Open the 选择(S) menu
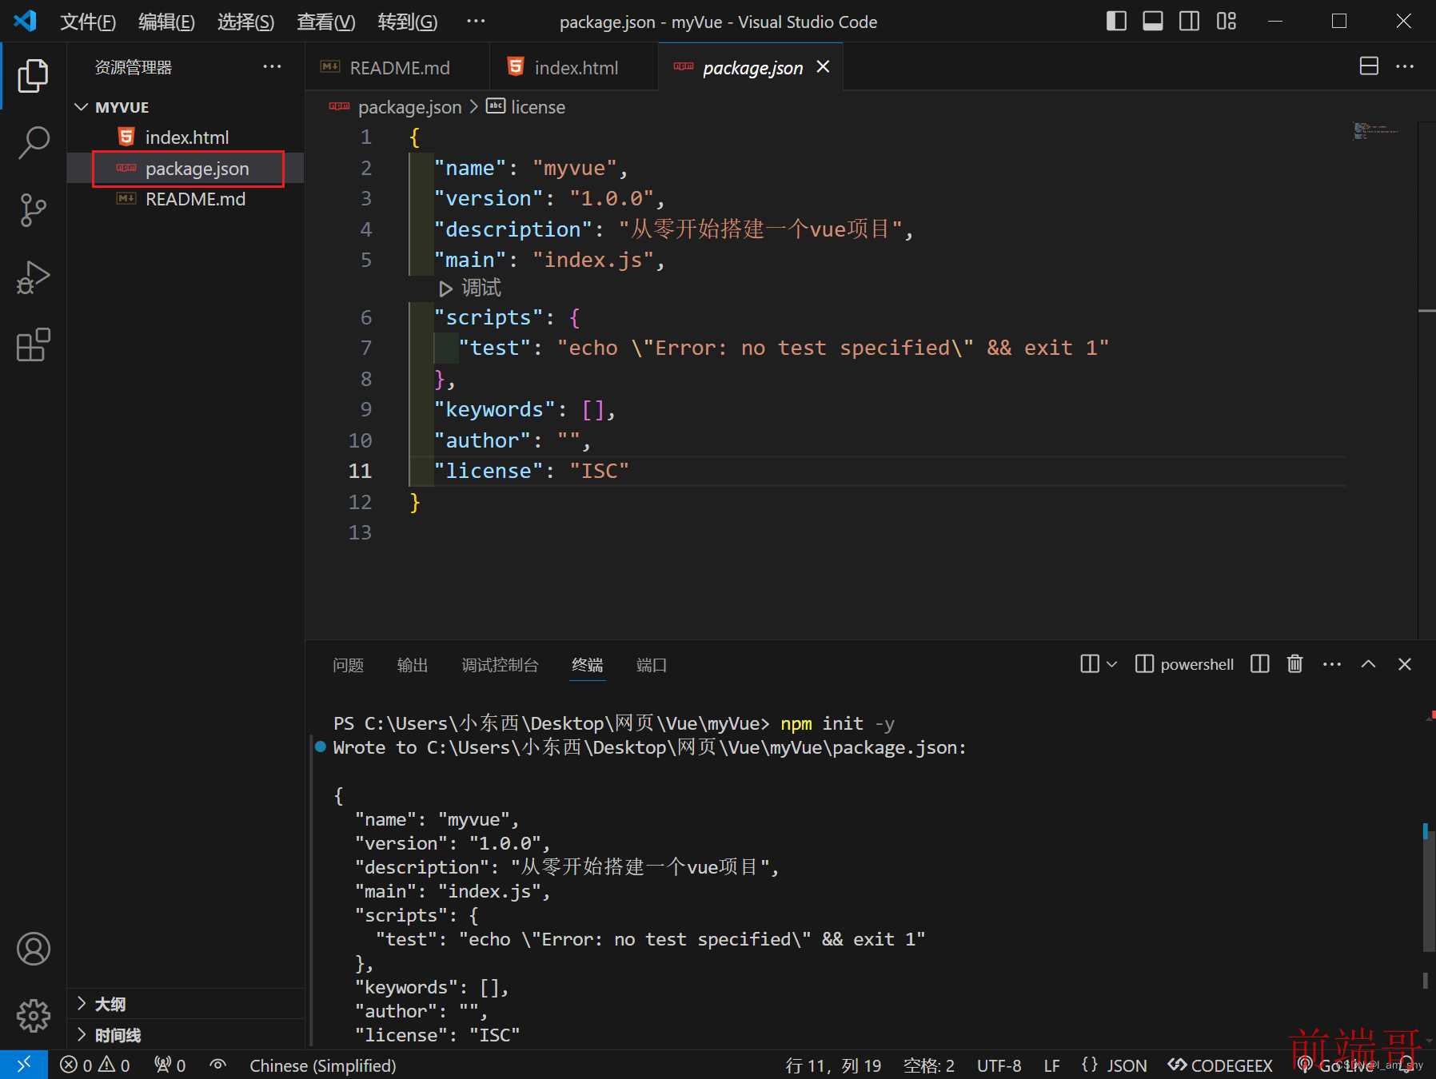 tap(245, 22)
